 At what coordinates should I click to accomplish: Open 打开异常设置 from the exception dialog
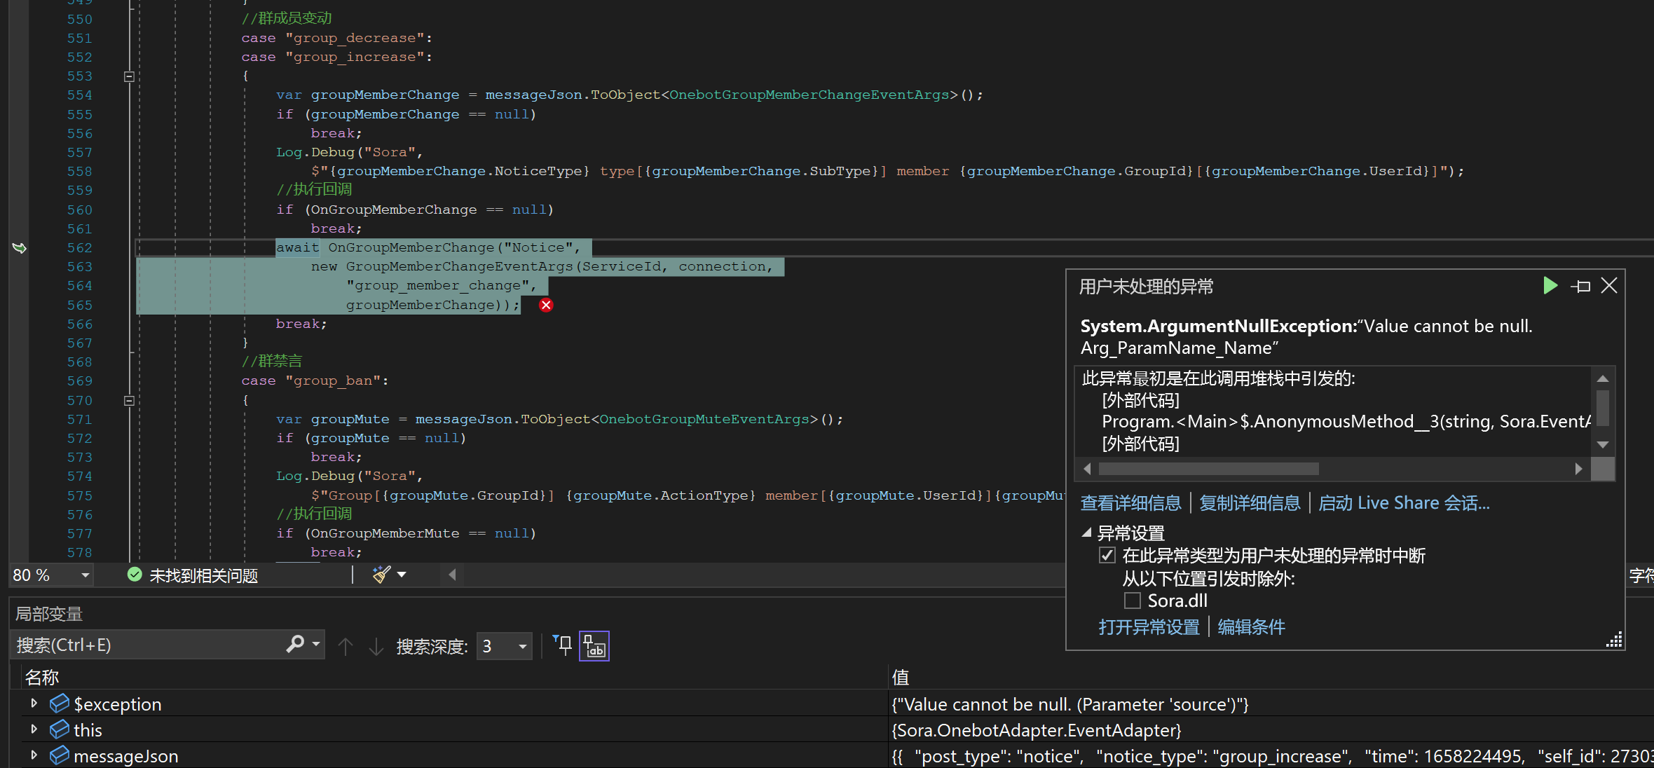pos(1148,626)
